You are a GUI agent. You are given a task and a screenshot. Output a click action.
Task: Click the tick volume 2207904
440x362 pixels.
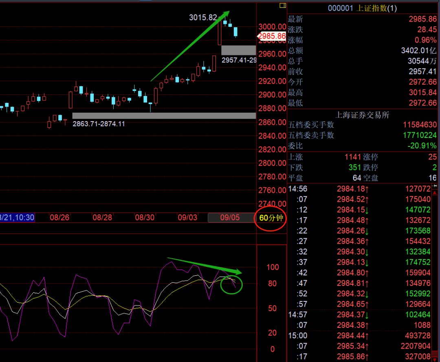tap(416, 346)
